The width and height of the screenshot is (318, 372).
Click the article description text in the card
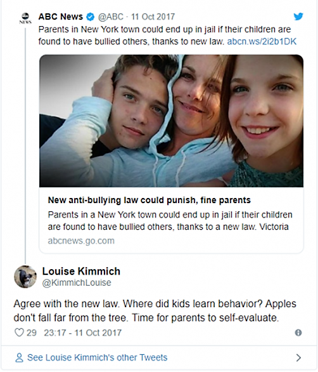(170, 221)
